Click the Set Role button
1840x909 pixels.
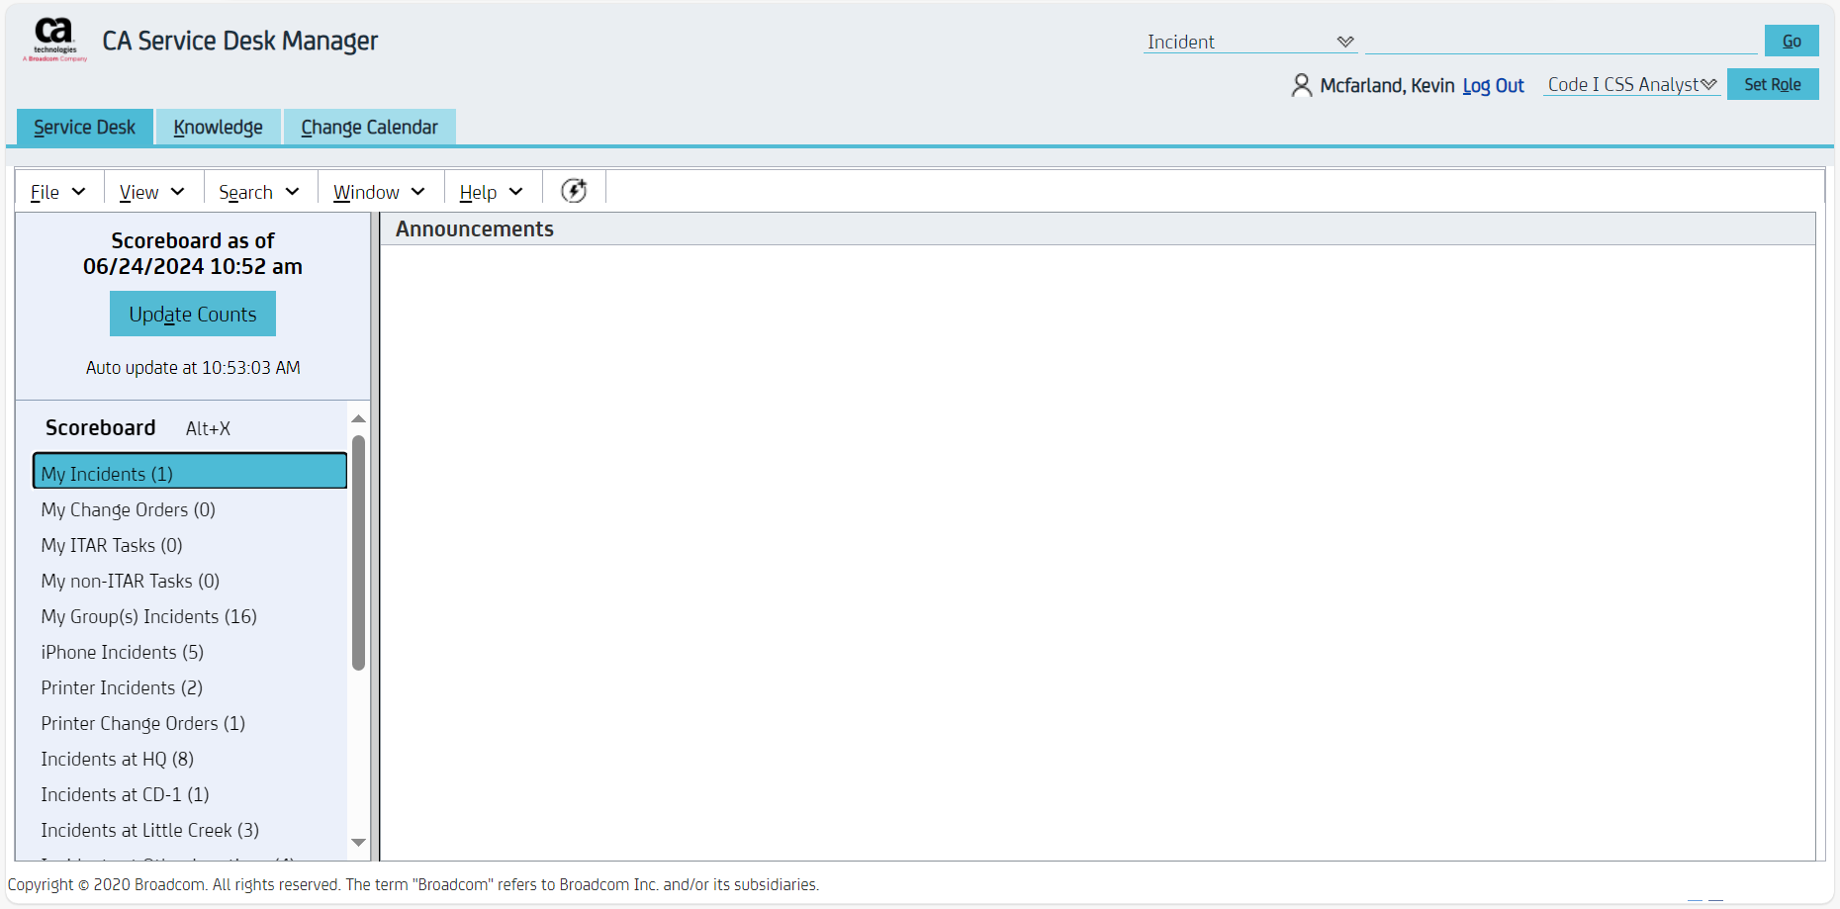point(1773,84)
